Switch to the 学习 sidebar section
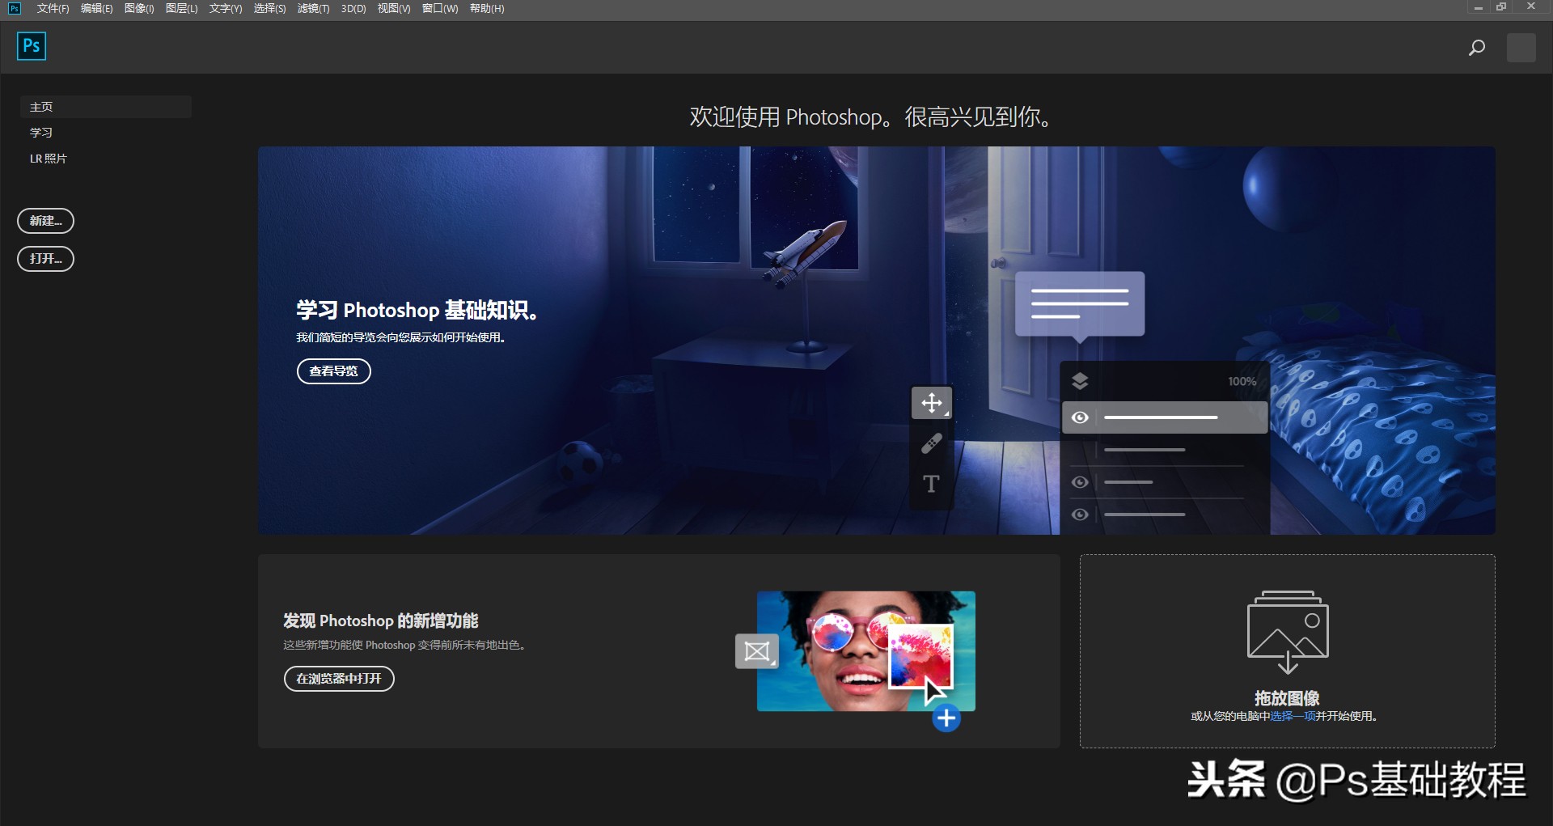 (x=42, y=132)
